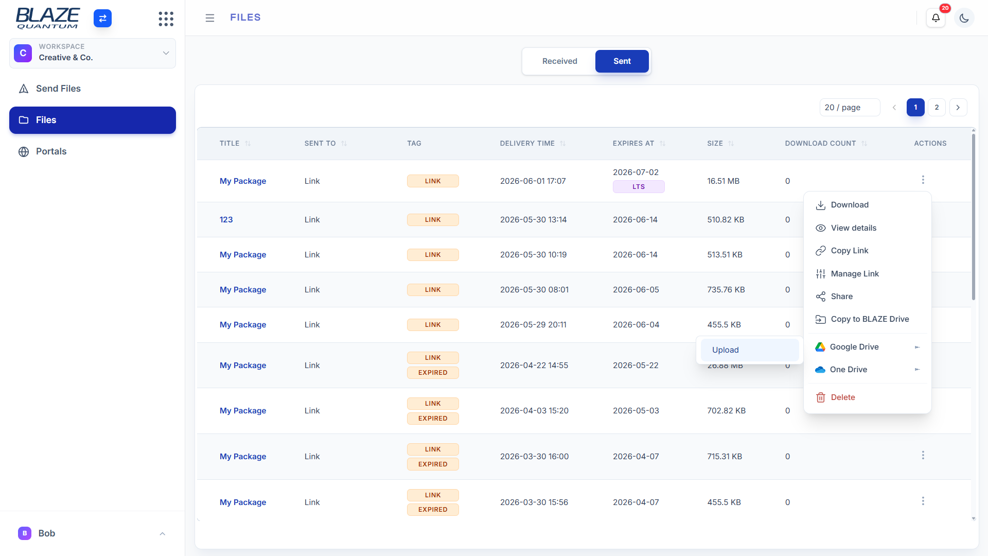Toggle dark mode moon icon
The image size is (988, 556).
964,18
